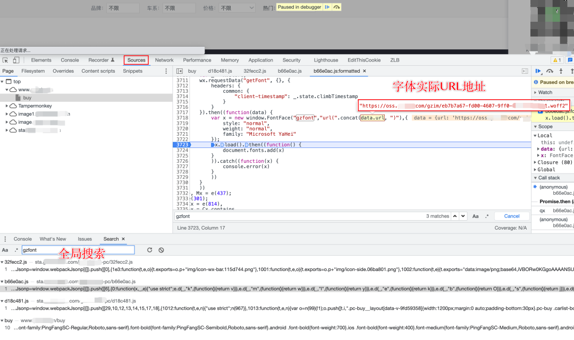Screen dimensions: 574x340
Task: Open the 价格 dropdown set to 不限
Action: pyautogui.click(x=237, y=7)
